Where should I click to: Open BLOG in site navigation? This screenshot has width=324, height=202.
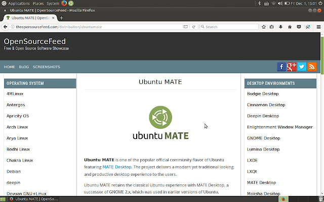[x=24, y=67]
